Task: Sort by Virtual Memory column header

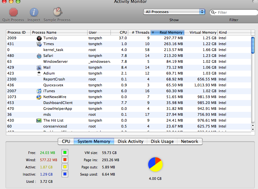Action: tap(201, 32)
